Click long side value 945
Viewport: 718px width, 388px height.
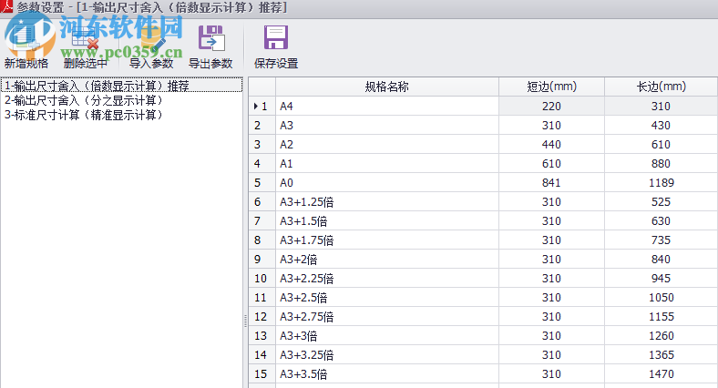pos(662,278)
